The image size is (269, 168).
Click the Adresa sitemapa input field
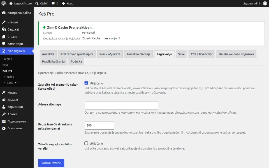(121, 105)
